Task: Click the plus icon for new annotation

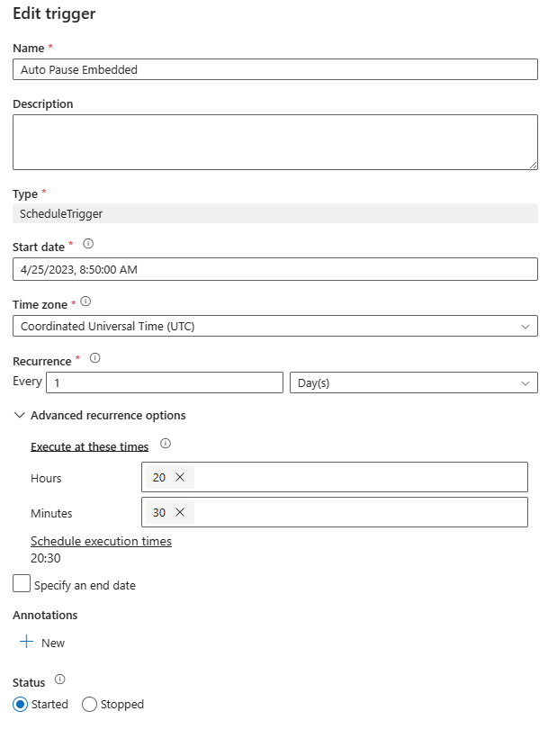Action: tap(26, 643)
